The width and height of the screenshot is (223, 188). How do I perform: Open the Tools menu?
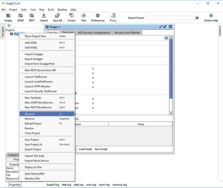[51, 10]
